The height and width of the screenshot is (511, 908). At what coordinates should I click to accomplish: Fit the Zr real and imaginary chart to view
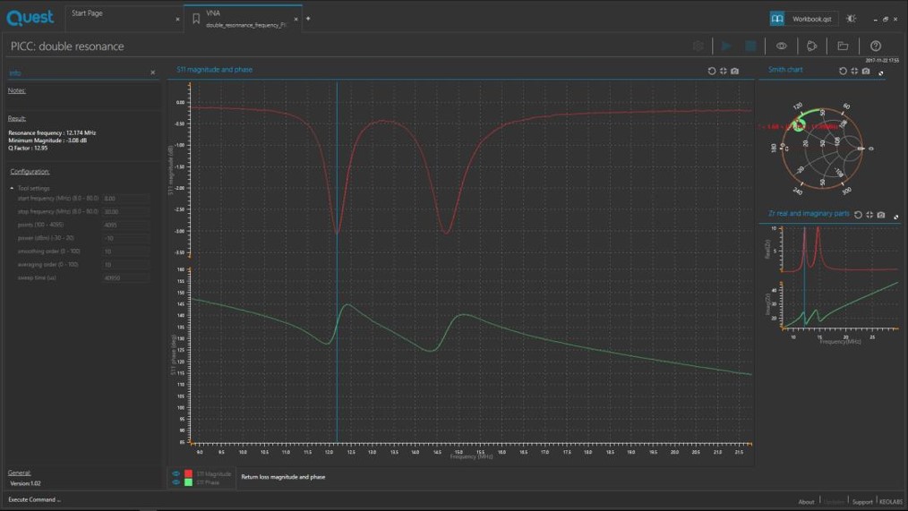[x=869, y=215]
